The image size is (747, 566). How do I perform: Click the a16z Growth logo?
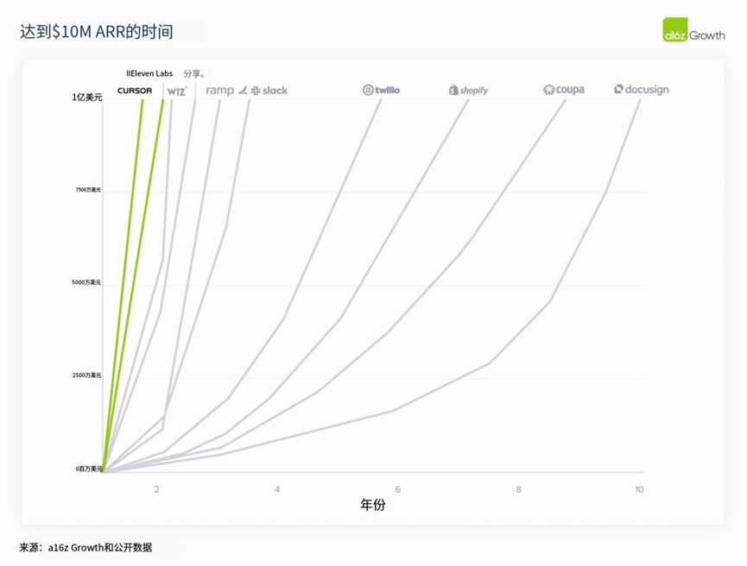(x=693, y=30)
